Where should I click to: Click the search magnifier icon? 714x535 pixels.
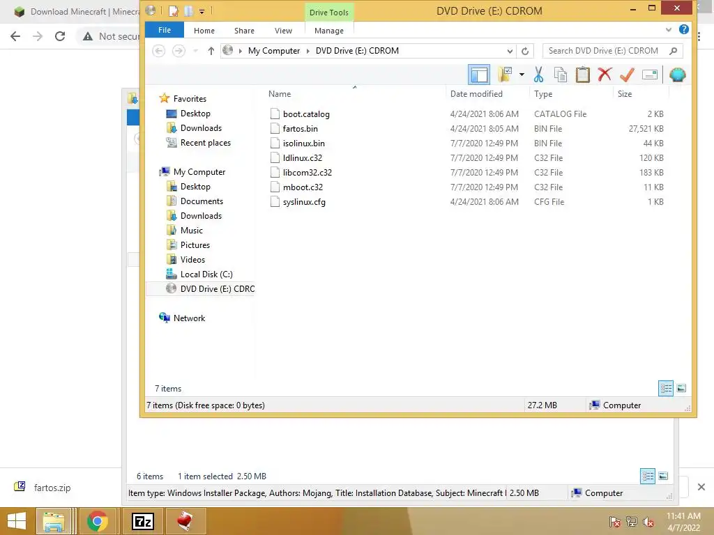pyautogui.click(x=674, y=50)
